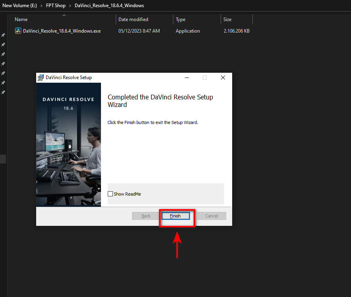The height and width of the screenshot is (297, 351).
Task: Expand chevron after FPT Shop breadcrumb
Action: (70, 6)
